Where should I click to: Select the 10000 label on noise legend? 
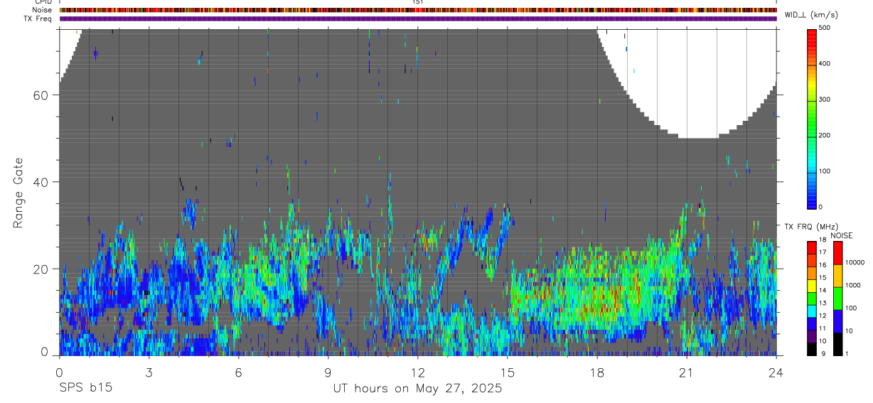tap(855, 262)
